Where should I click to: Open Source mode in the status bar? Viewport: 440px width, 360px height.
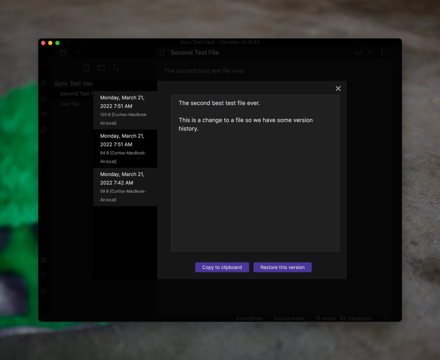(x=289, y=318)
